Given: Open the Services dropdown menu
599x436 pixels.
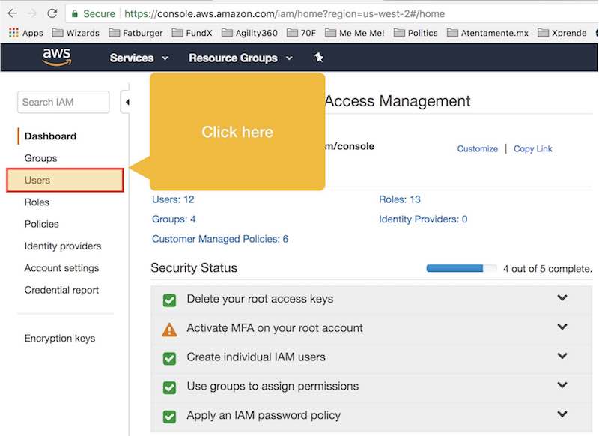Looking at the screenshot, I should tap(139, 58).
